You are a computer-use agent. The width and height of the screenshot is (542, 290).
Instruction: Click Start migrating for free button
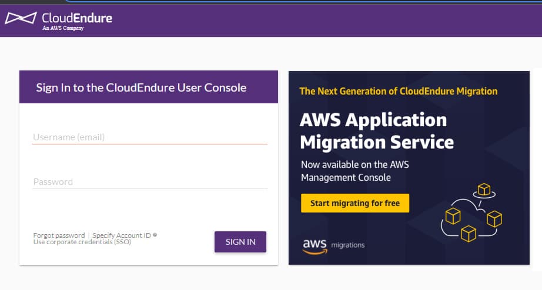point(355,203)
